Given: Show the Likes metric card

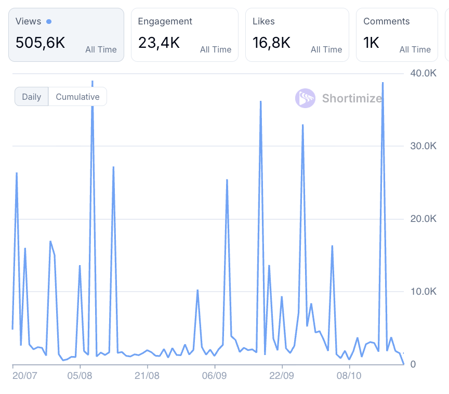Looking at the screenshot, I should [x=297, y=35].
